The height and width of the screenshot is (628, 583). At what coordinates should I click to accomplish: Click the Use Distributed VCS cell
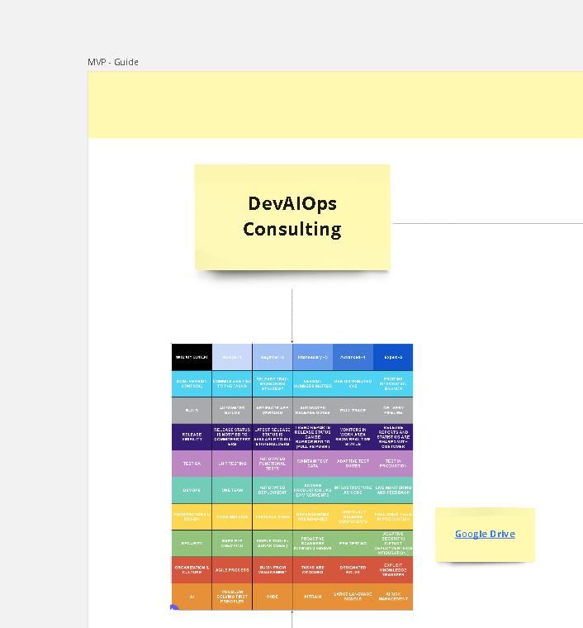click(x=353, y=383)
